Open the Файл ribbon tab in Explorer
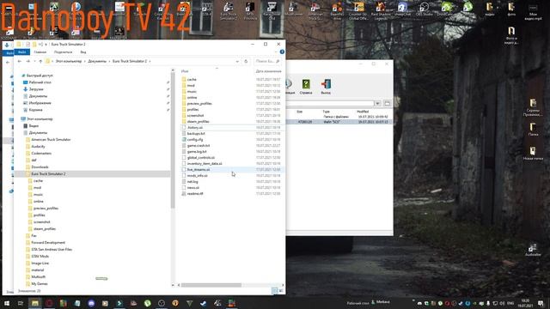Viewport: 550px width, 309px height. pyautogui.click(x=22, y=51)
